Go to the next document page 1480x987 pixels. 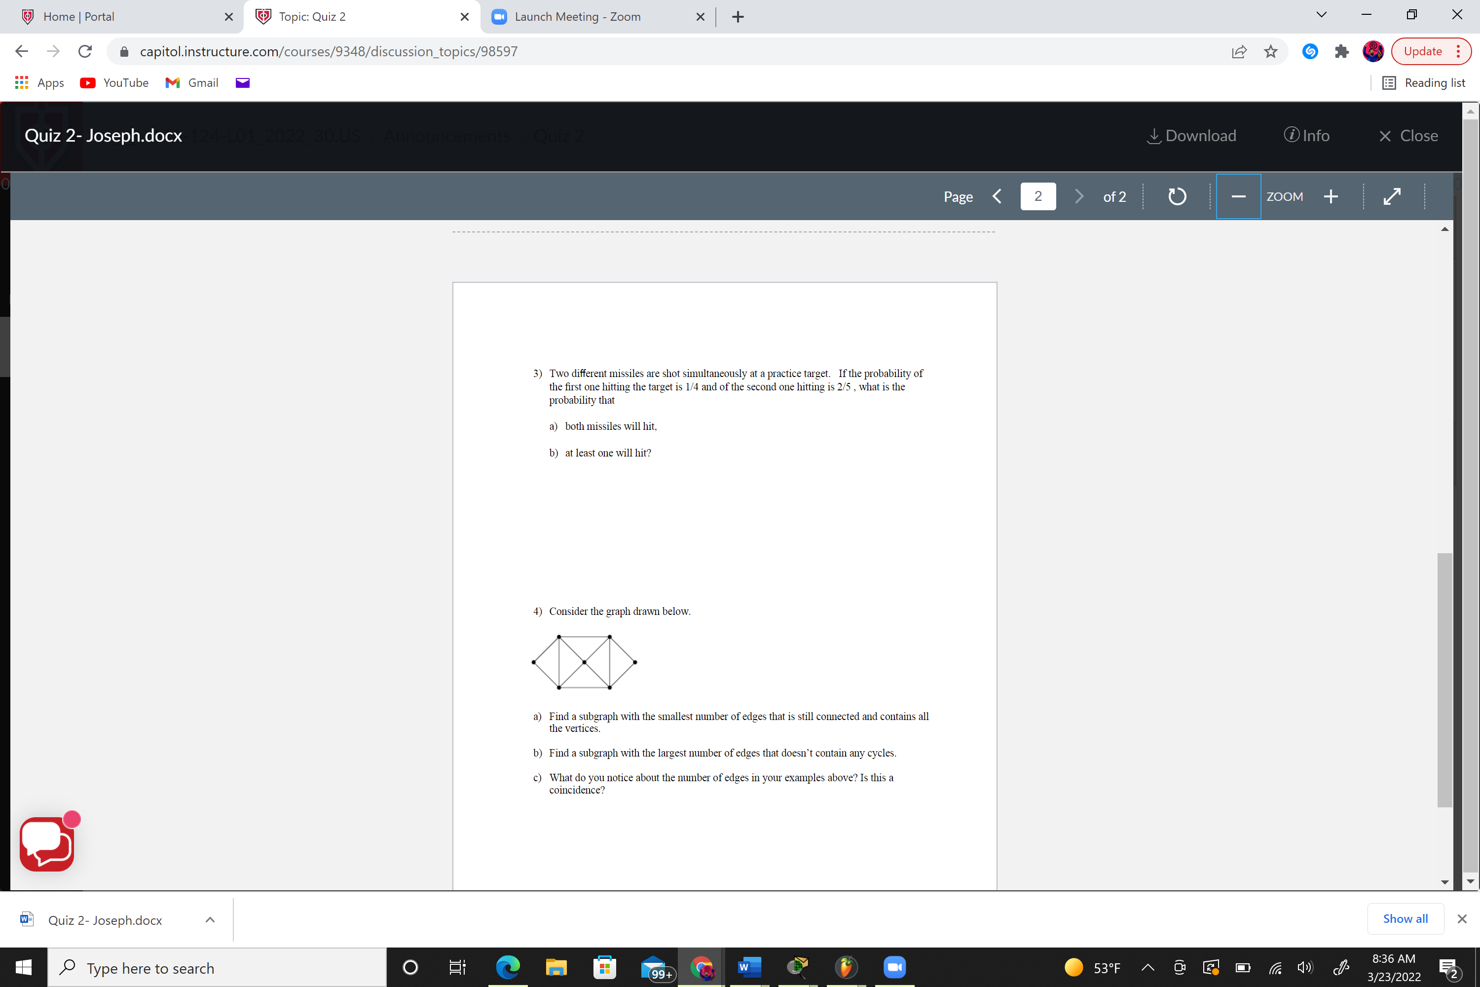click(1078, 196)
